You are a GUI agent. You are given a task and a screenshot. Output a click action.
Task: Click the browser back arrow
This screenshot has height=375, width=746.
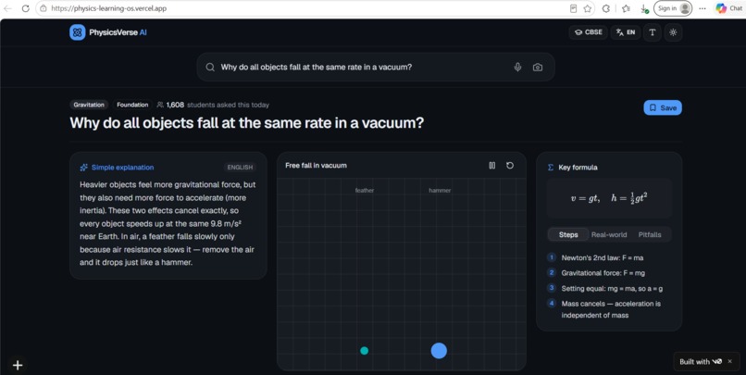point(8,8)
